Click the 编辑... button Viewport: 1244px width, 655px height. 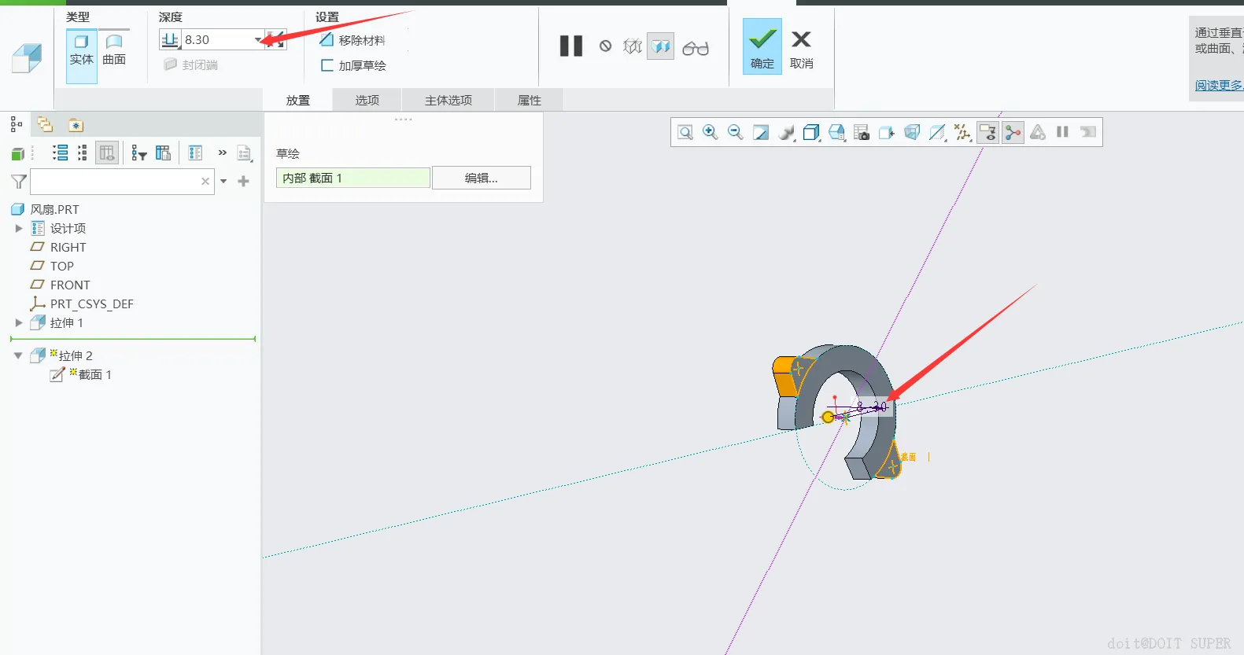tap(482, 178)
